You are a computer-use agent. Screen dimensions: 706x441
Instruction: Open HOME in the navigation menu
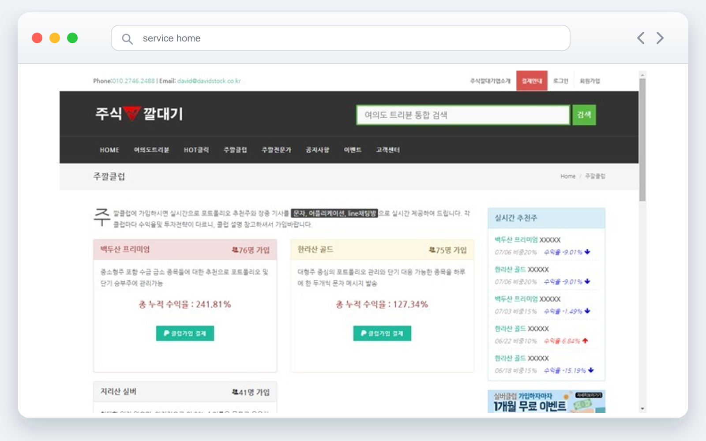point(109,150)
